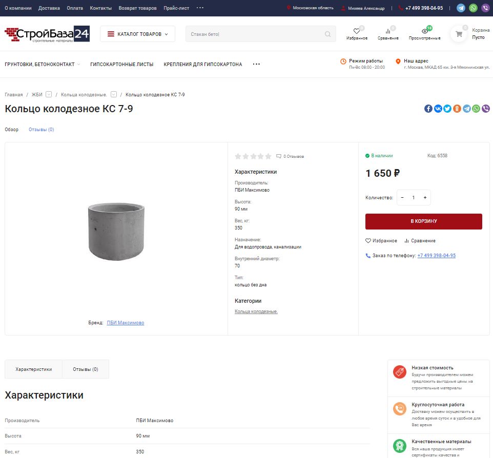This screenshot has height=458, width=493.
Task: Increase quantity with plus button
Action: 425,197
